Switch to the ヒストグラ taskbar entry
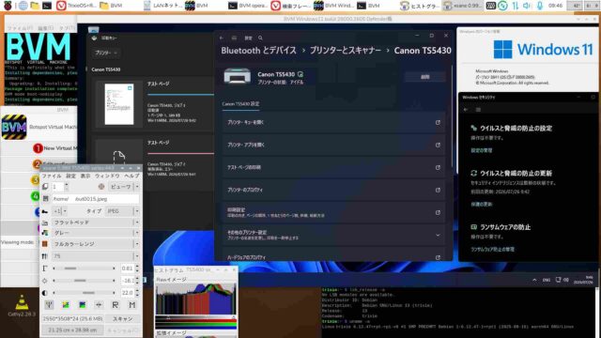 click(420, 6)
